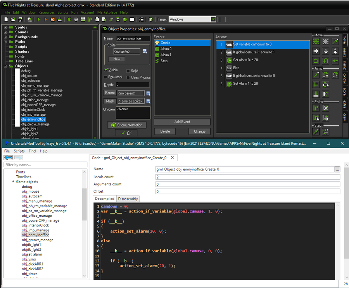Enable the Solid checkbox
349x288 pixels.
[x=128, y=71]
